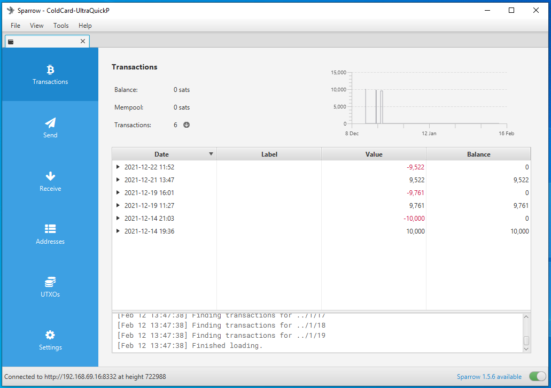
Task: Sort by the Balance column header
Action: pos(478,154)
